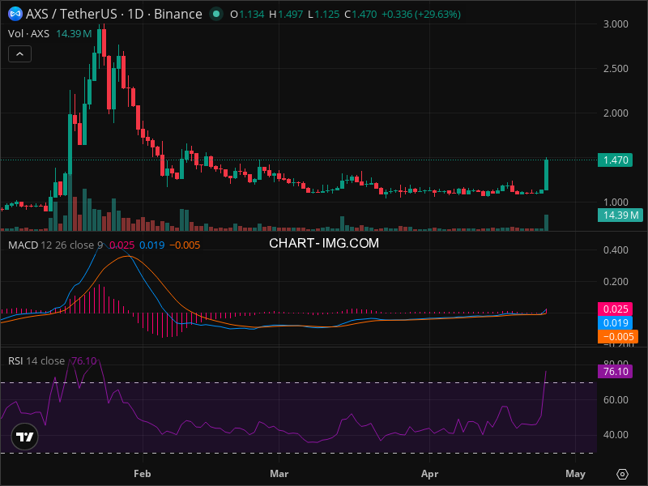Click the May label on time axis
The width and height of the screenshot is (648, 486).
[x=575, y=474]
